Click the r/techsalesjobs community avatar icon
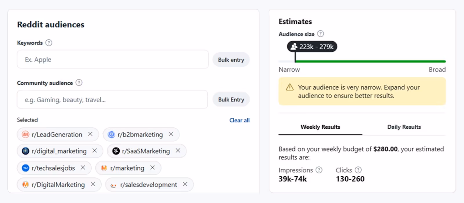Screen dimensions: 464x203 point(26,168)
